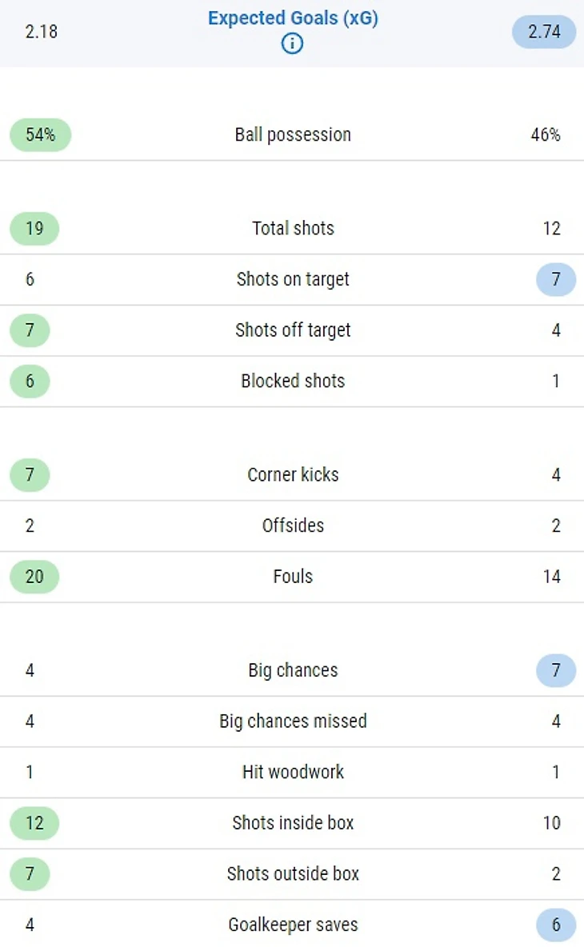Click the Hit woodwork label
This screenshot has height=947, width=584.
[x=293, y=772]
